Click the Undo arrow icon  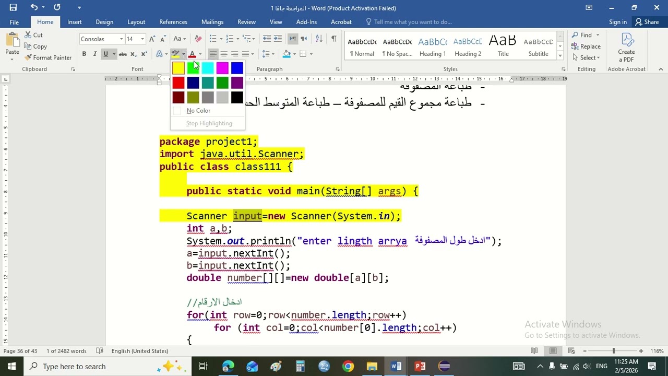[x=34, y=7]
